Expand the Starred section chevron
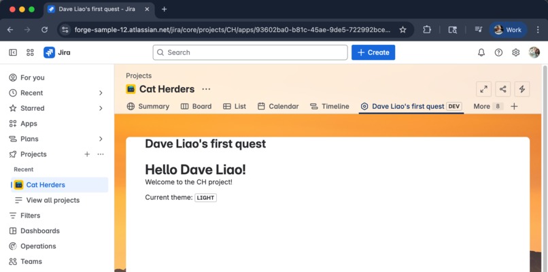This screenshot has height=272, width=548. (101, 108)
